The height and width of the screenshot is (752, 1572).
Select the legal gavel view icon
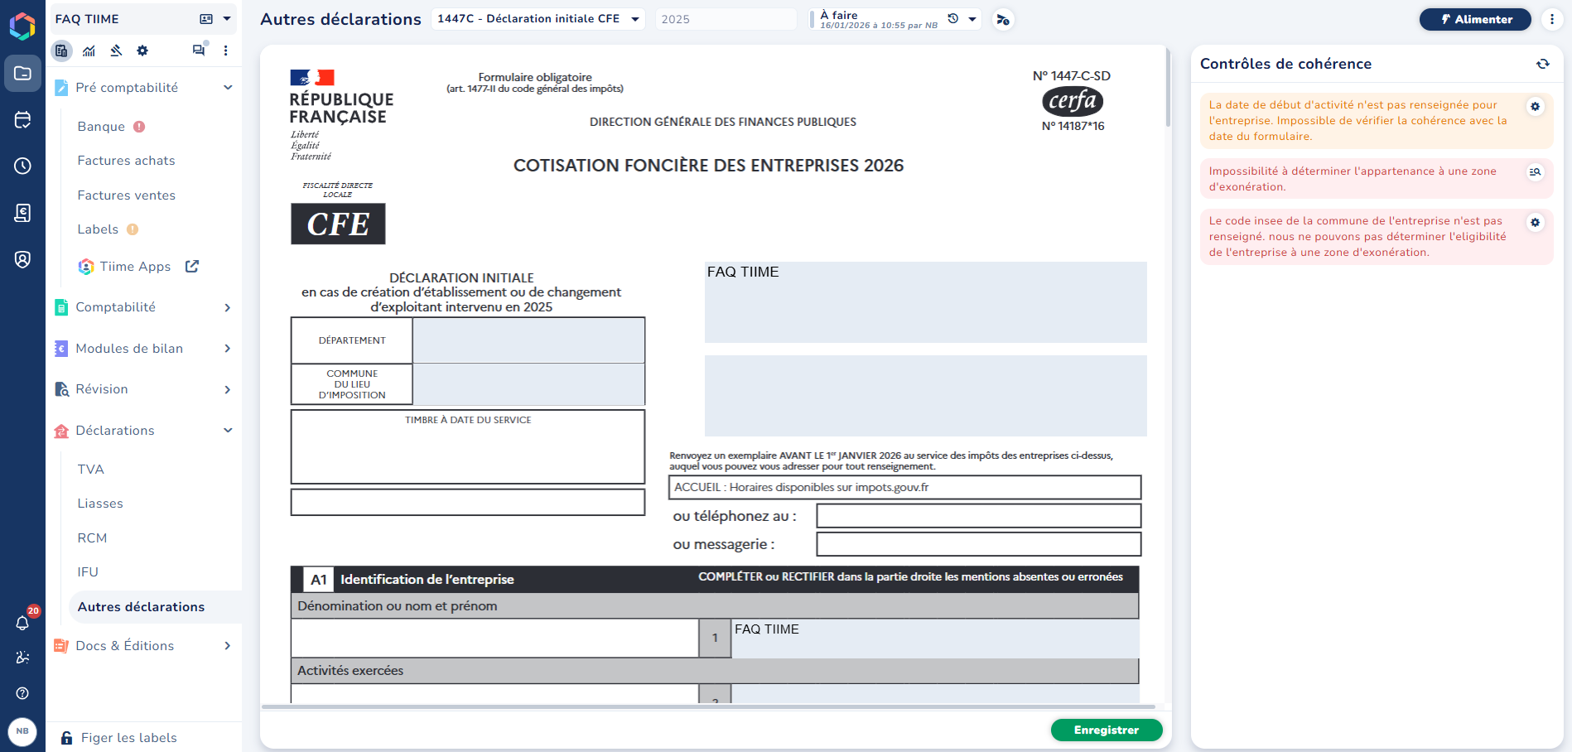click(x=116, y=51)
